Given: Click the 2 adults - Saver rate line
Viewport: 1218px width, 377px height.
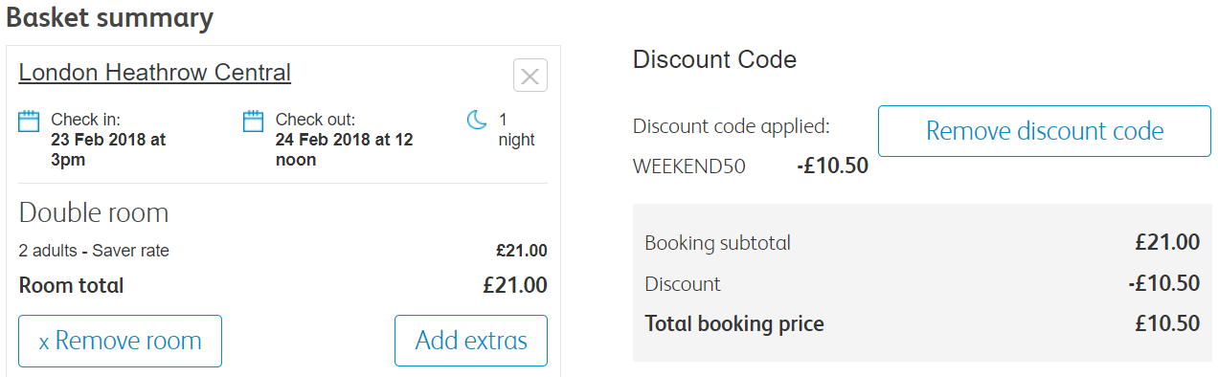Looking at the screenshot, I should point(94,251).
